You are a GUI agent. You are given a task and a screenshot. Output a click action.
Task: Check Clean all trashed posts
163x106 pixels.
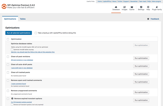tap(8, 72)
